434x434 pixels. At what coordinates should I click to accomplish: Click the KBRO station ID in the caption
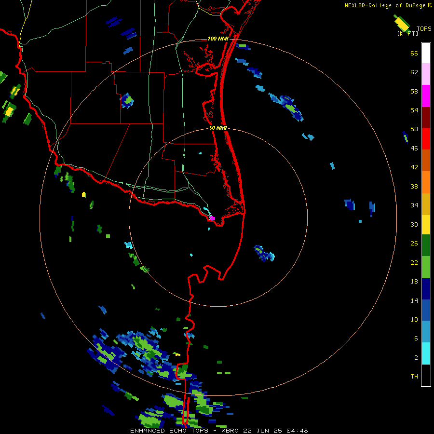click(x=231, y=431)
